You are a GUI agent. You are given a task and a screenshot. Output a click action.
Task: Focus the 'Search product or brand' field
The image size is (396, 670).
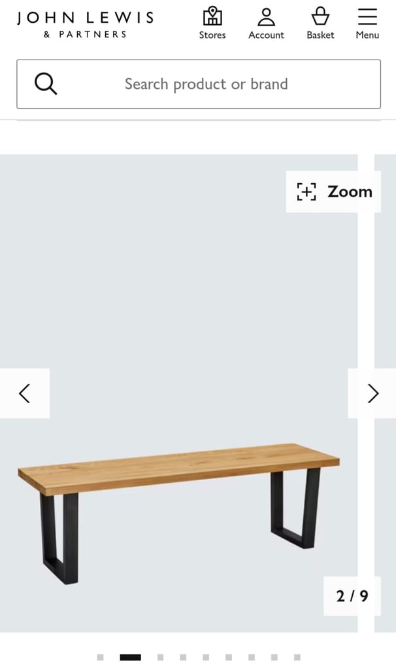(x=199, y=84)
